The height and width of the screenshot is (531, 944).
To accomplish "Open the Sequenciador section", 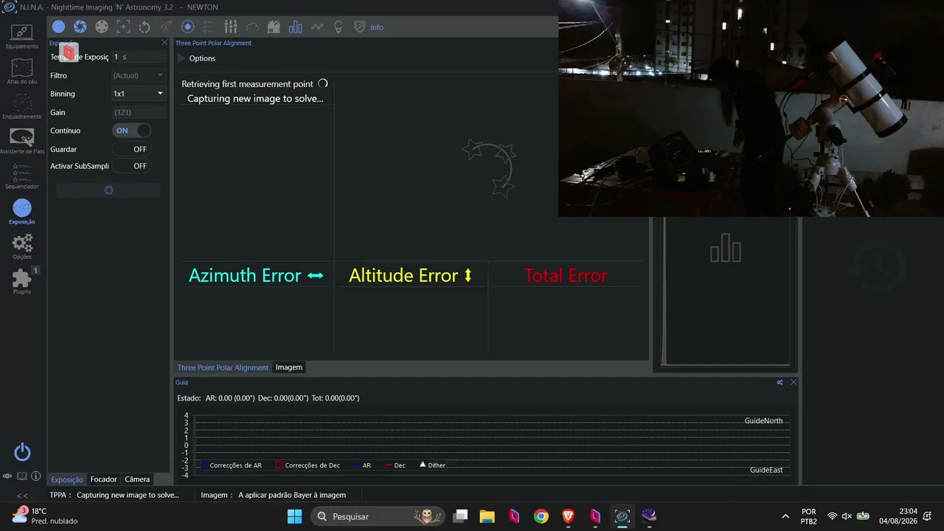I will [22, 176].
